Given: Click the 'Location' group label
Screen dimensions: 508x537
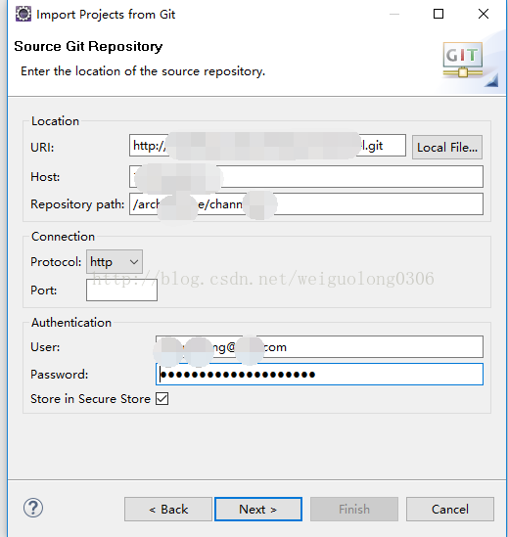Looking at the screenshot, I should pos(55,121).
